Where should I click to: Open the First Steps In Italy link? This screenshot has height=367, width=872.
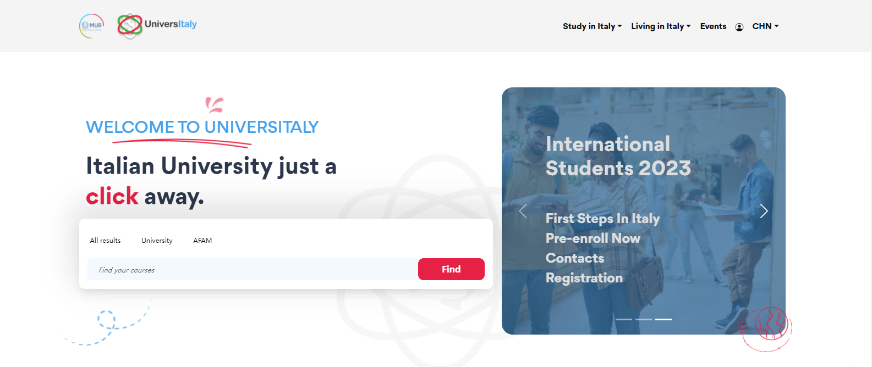tap(602, 219)
